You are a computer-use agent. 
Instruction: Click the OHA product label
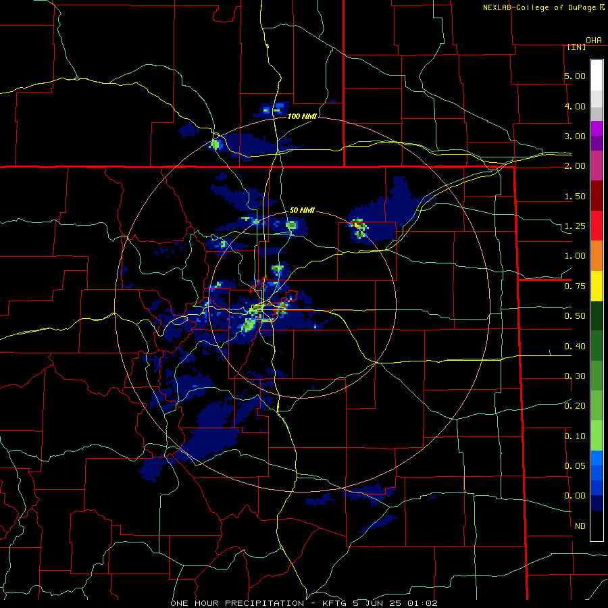pyautogui.click(x=594, y=40)
